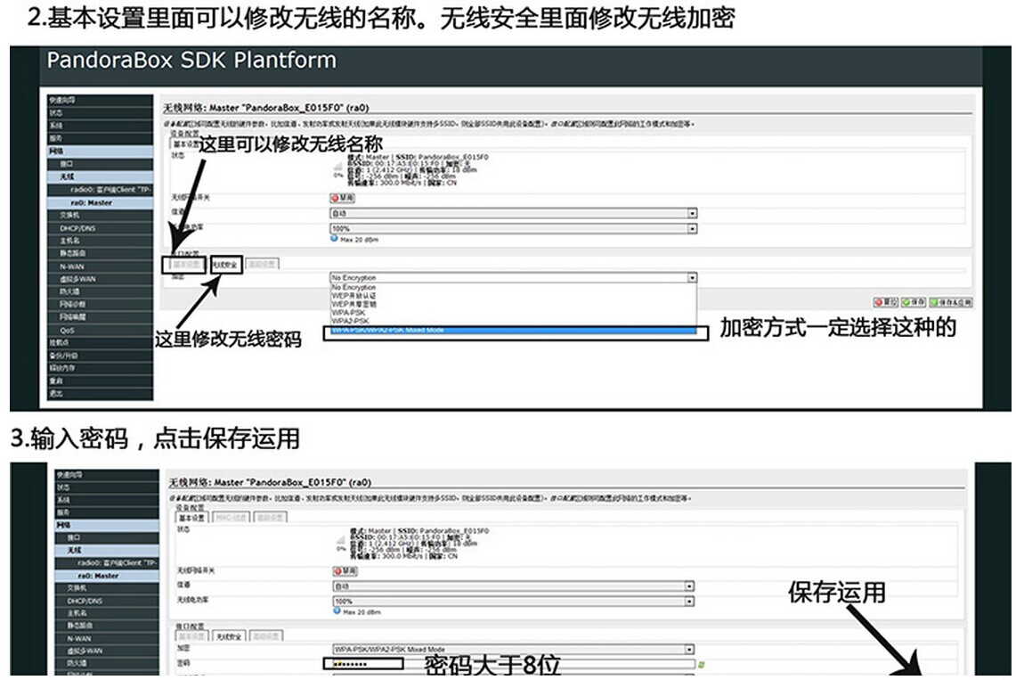Select ra0: Master in step 2 sidebar
This screenshot has width=1016, height=680.
pyautogui.click(x=100, y=202)
